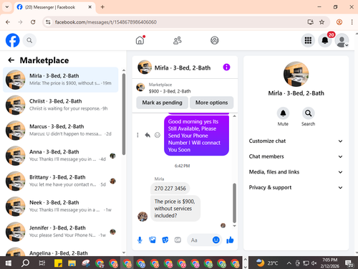This screenshot has height=269, width=358.
Task: Choose a GIF icon
Action: pos(178,240)
